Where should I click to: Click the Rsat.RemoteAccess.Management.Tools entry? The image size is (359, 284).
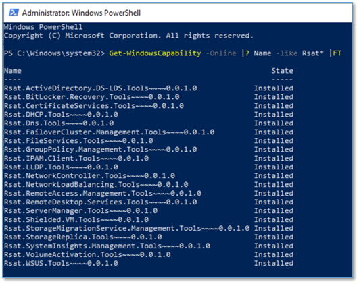pos(103,193)
